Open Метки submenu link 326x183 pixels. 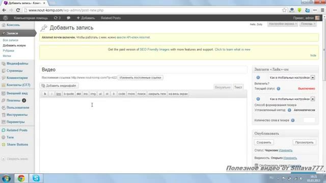point(7,56)
